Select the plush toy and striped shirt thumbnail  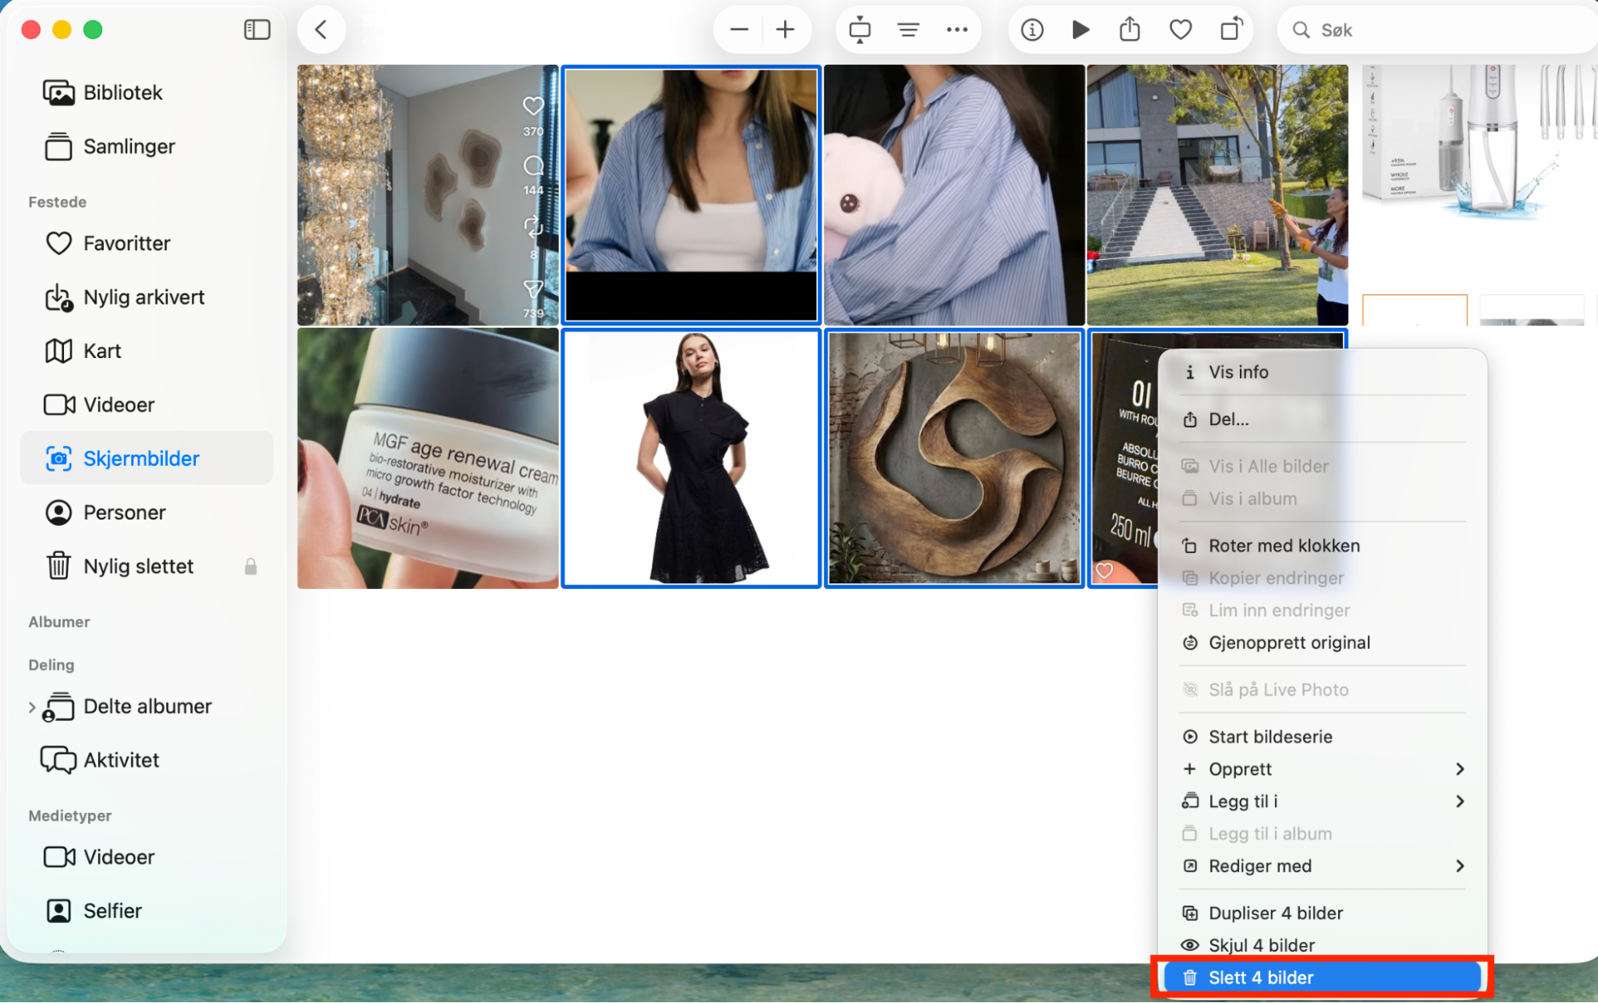pyautogui.click(x=954, y=195)
